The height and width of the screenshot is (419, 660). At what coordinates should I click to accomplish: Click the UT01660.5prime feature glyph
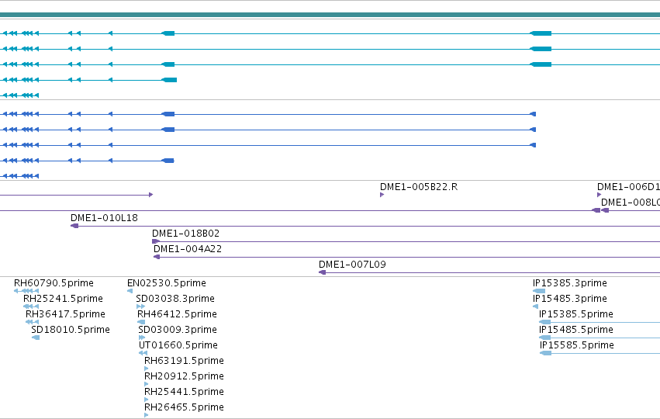click(143, 353)
